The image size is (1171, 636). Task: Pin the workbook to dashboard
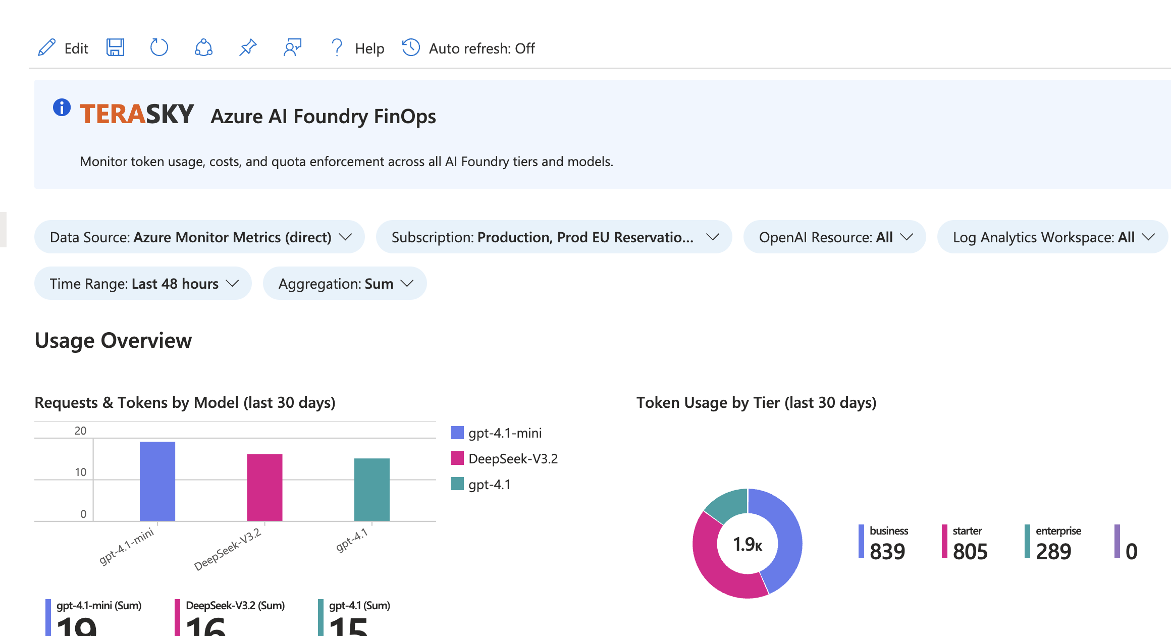[x=248, y=47]
